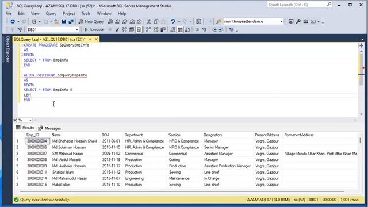Screen dimensions: 368x207
Task: Click the Save All icon
Action: 71,21
